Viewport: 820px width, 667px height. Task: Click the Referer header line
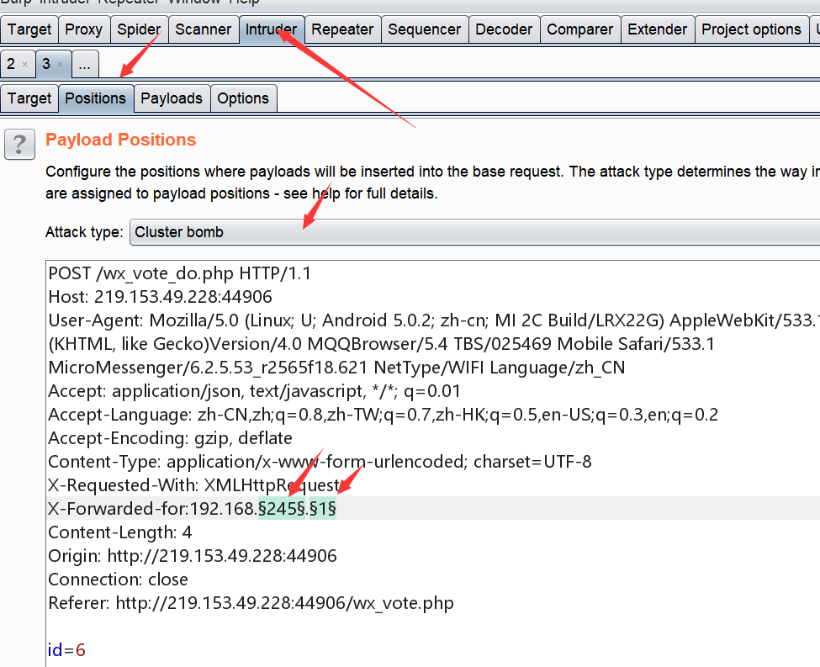pyautogui.click(x=251, y=602)
